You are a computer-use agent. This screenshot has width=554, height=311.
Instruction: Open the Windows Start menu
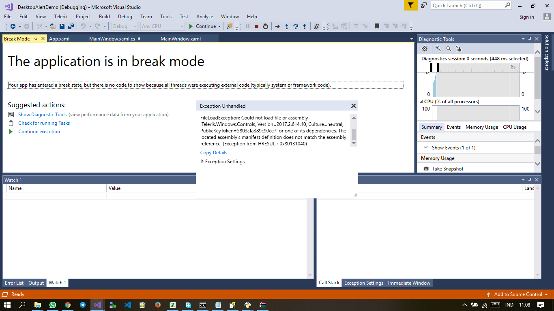(x=7, y=305)
